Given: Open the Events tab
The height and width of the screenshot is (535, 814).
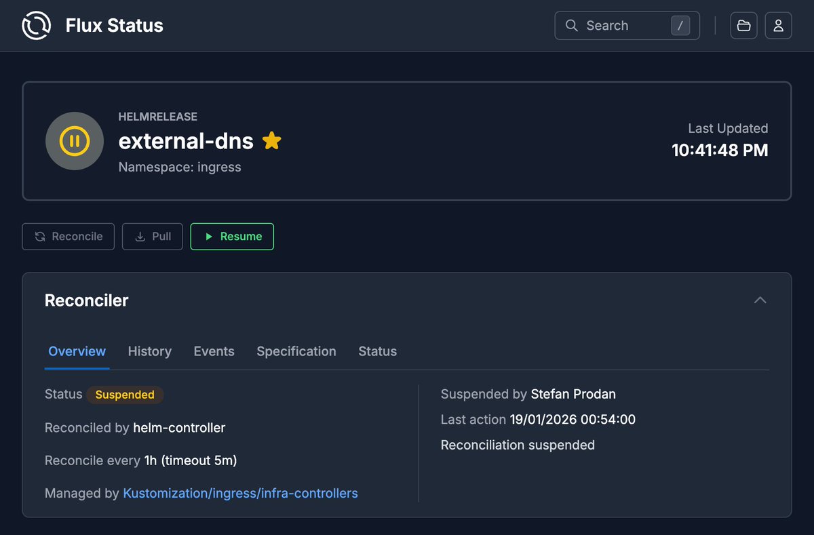Looking at the screenshot, I should point(214,351).
